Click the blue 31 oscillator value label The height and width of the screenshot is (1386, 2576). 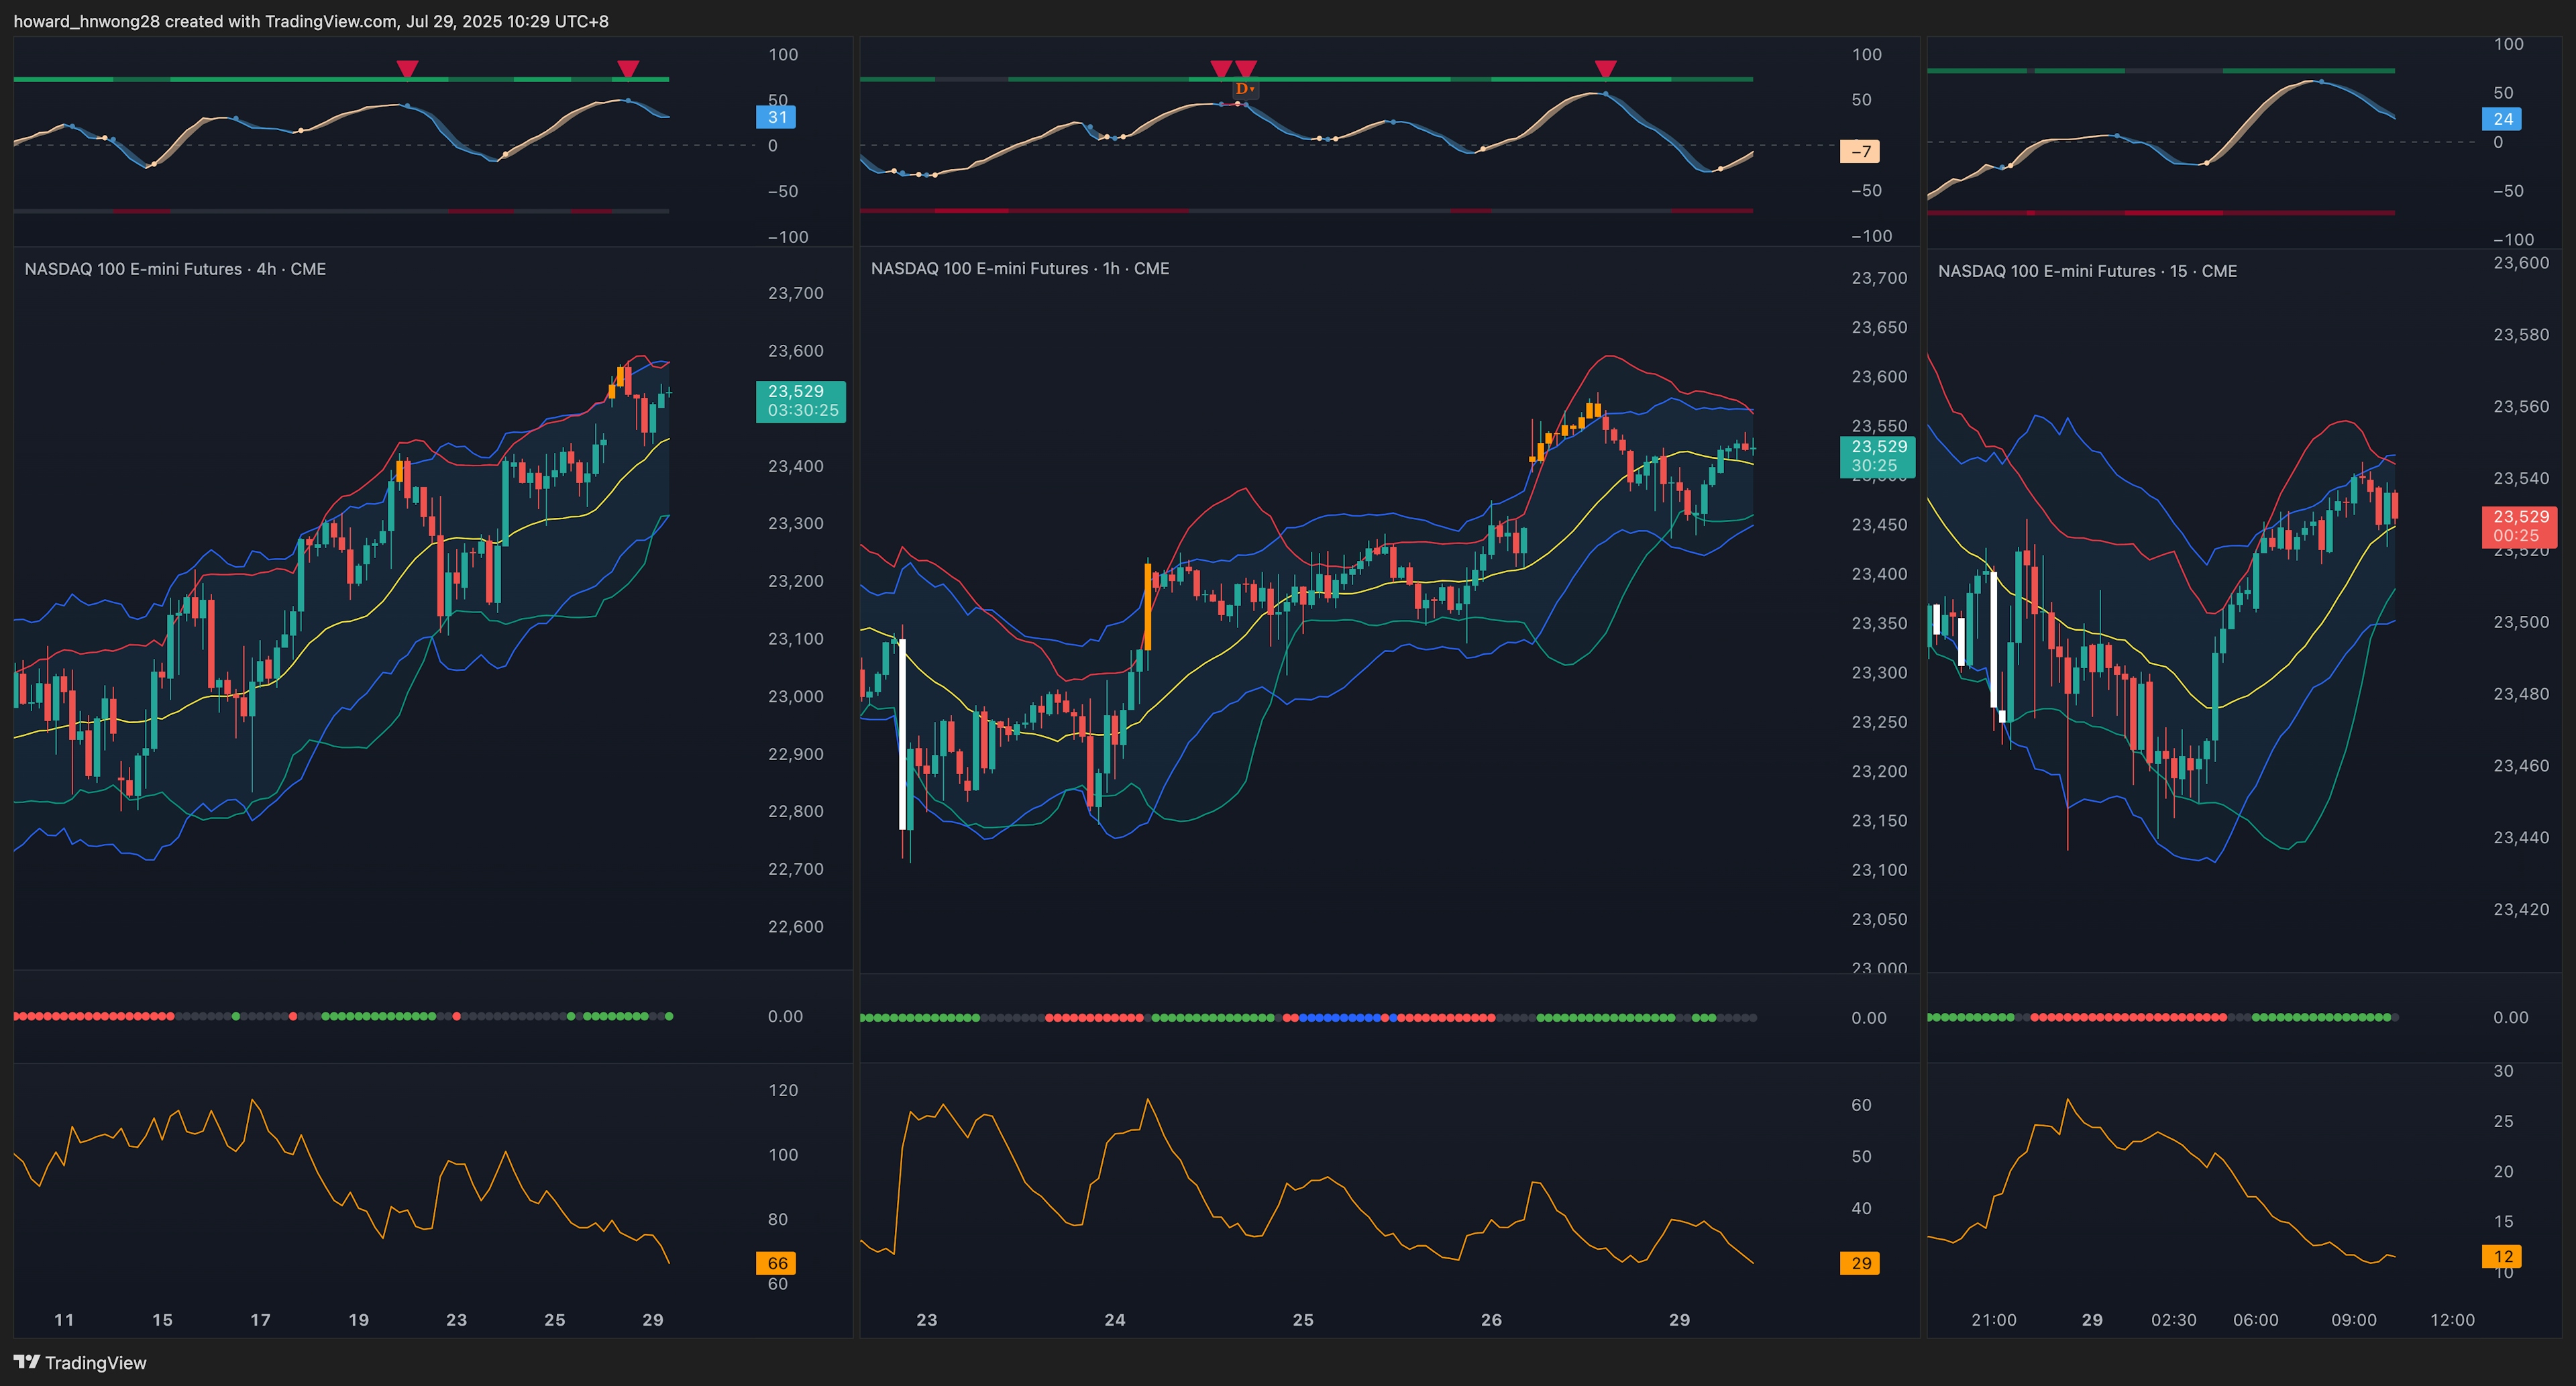pos(776,117)
